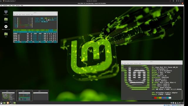This screenshot has height=106, width=188.
Task: Open Help menu in htop terminal window
Action: 32,14
